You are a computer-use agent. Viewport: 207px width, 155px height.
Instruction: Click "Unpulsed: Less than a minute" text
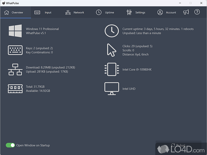(x=142, y=33)
